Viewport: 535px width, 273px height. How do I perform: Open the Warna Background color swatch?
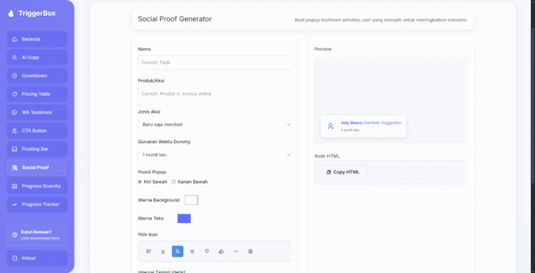coord(191,200)
